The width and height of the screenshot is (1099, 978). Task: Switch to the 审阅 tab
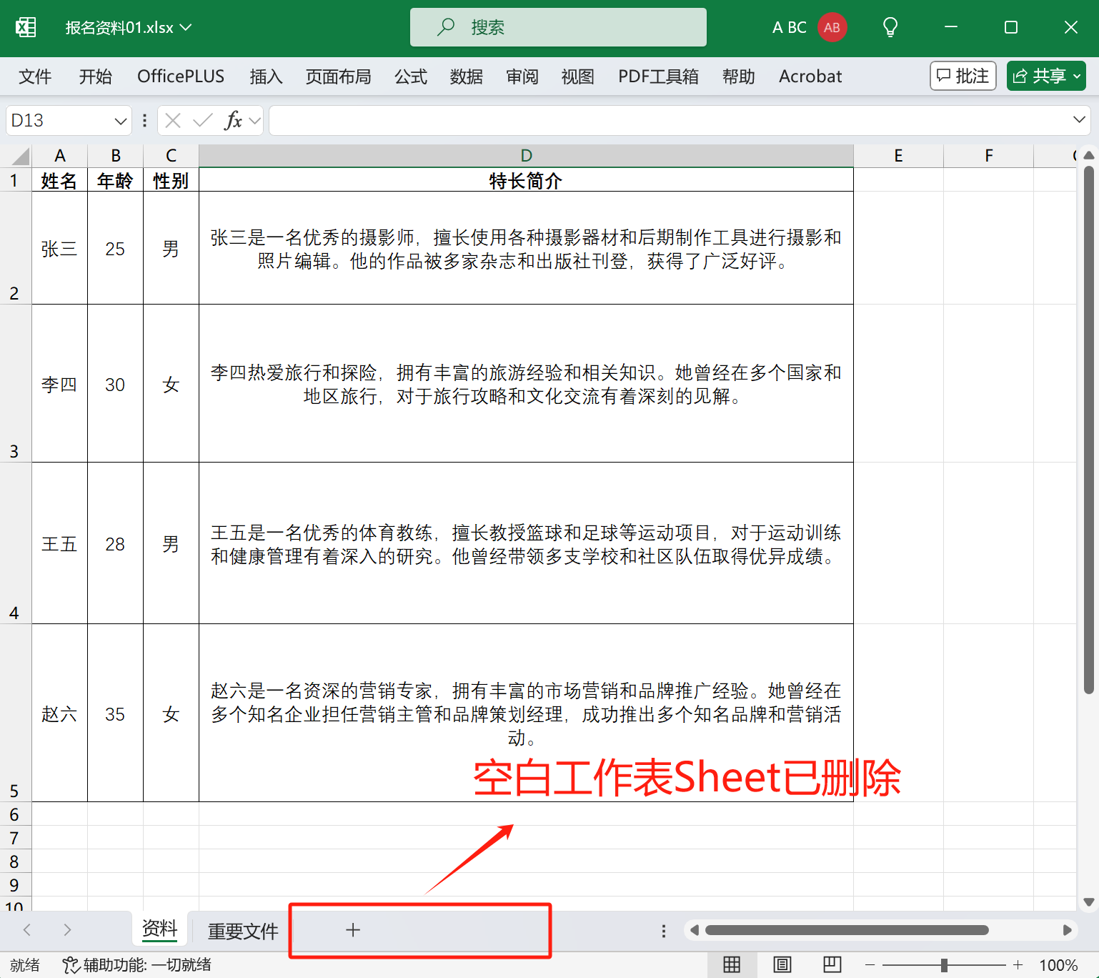522,76
